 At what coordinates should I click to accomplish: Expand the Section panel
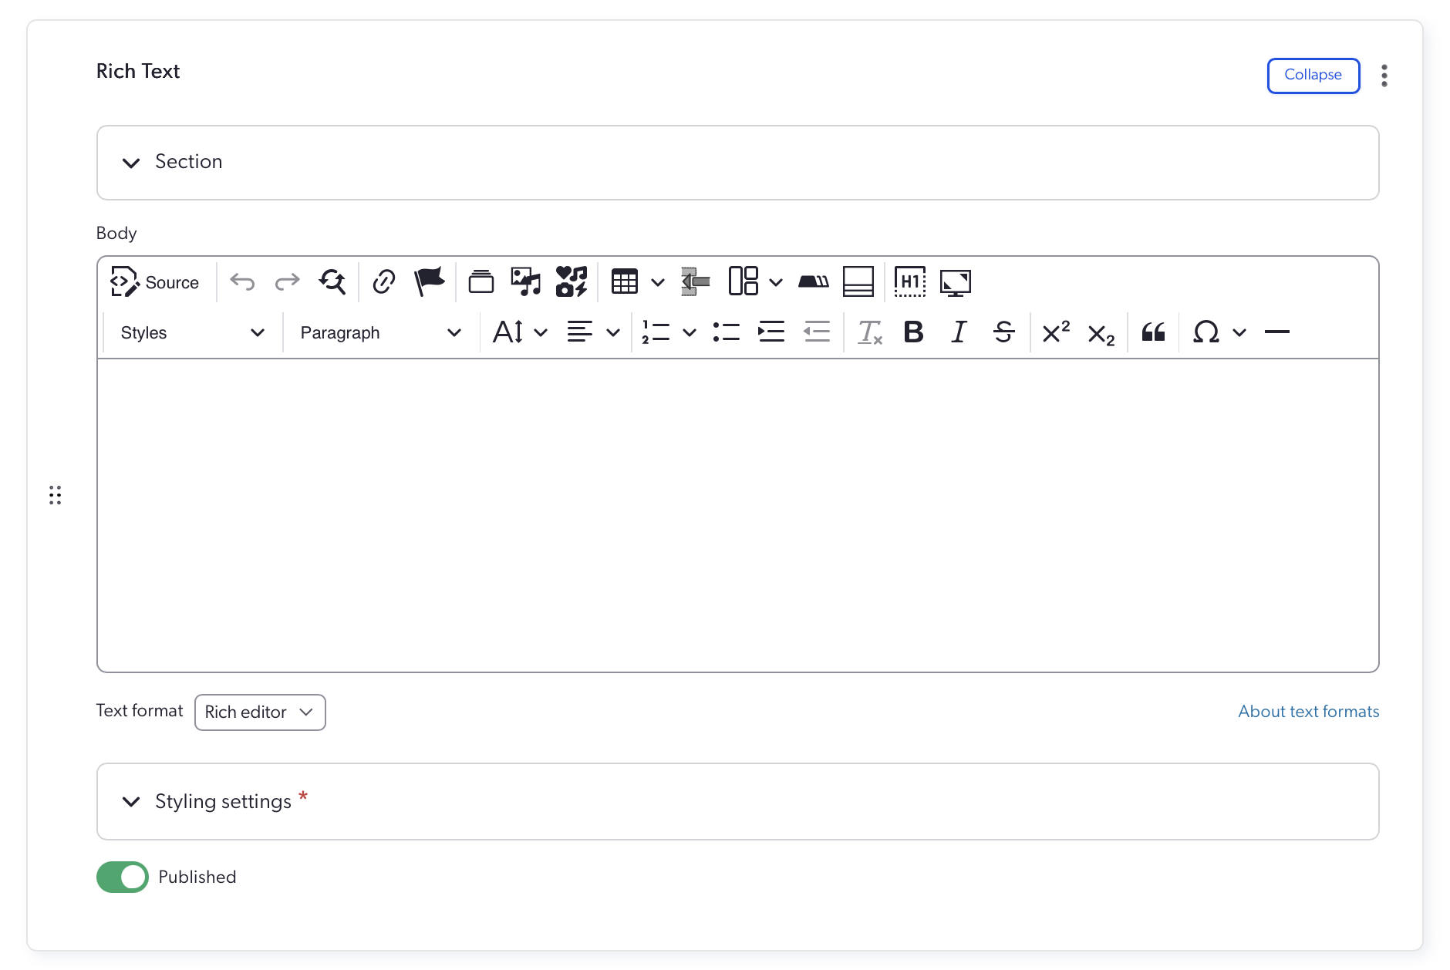737,163
